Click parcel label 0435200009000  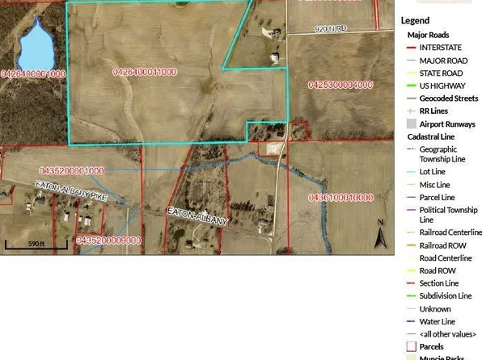pos(108,241)
